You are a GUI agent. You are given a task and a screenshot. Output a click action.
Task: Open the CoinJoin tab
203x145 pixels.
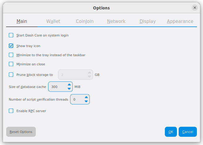click(85, 21)
